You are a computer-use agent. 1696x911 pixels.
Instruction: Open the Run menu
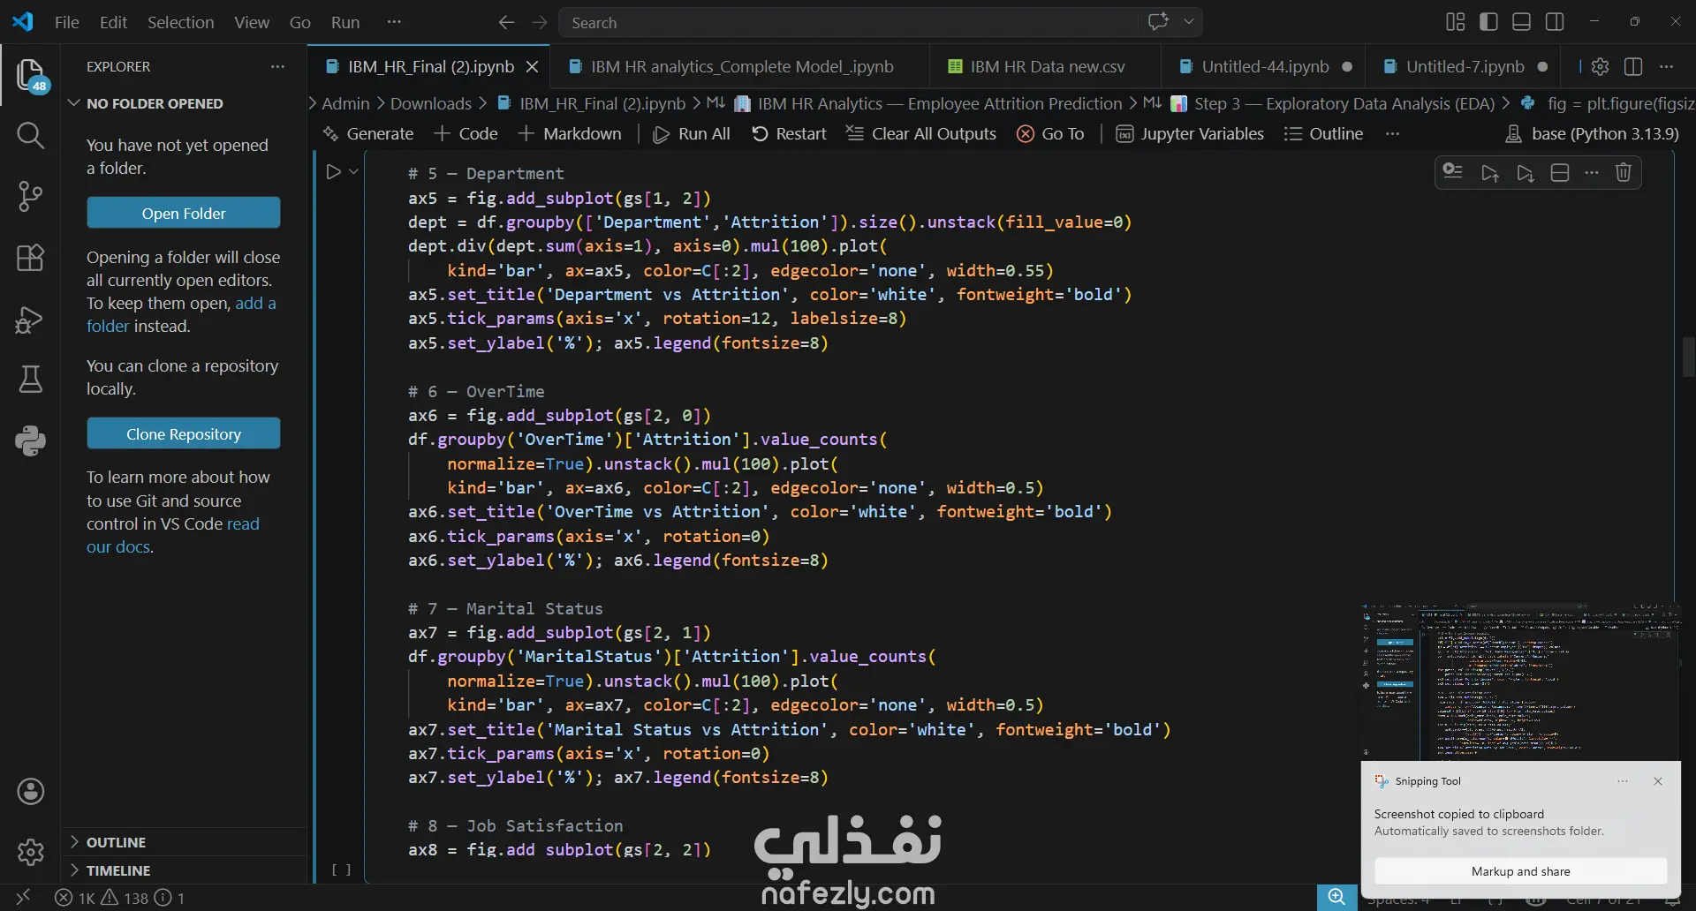pyautogui.click(x=345, y=22)
